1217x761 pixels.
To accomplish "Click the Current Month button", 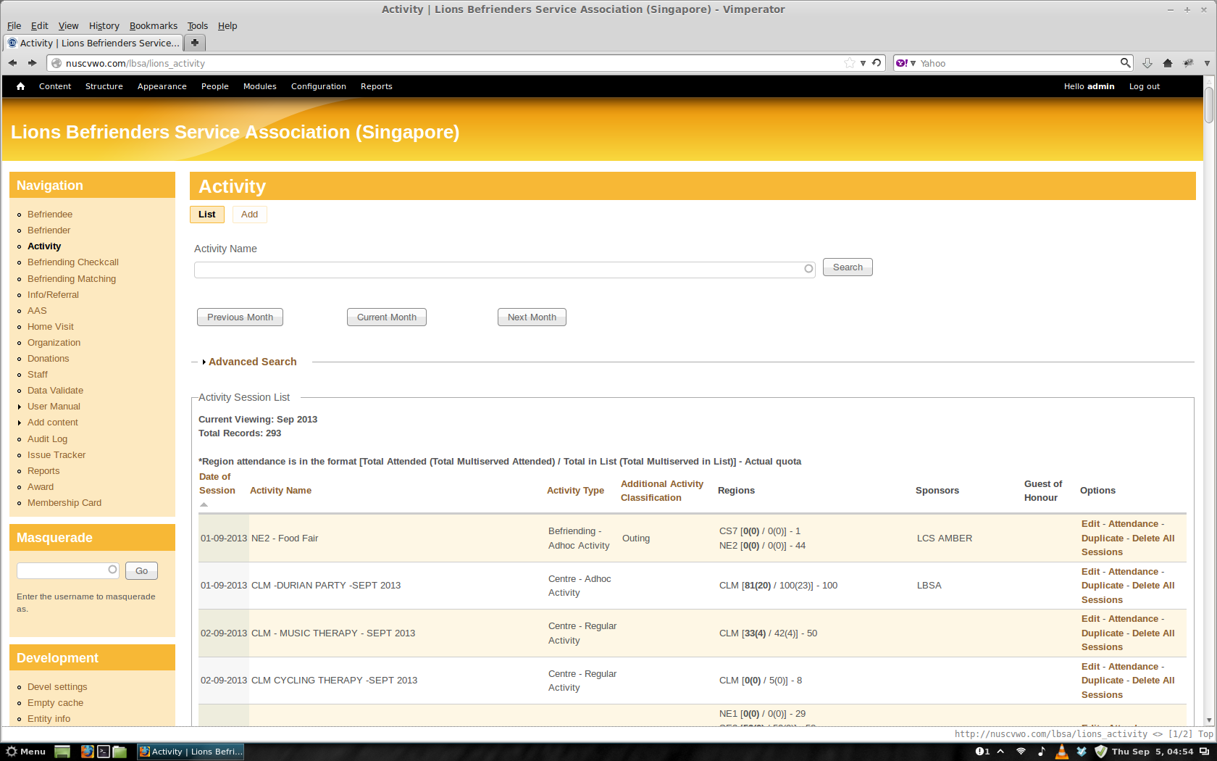I will click(x=386, y=317).
